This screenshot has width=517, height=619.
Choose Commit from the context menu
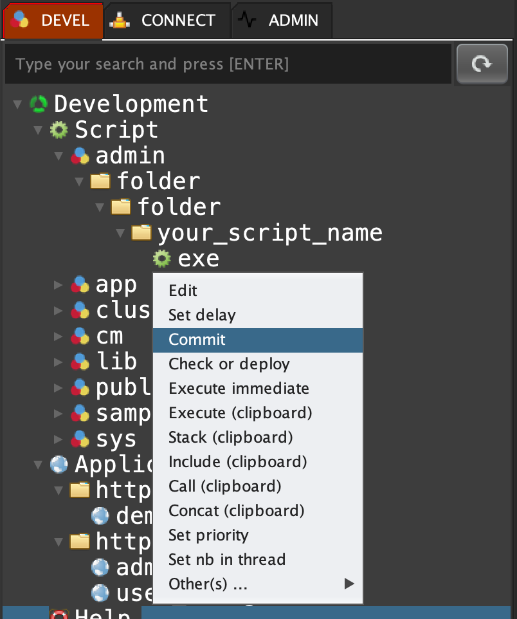[x=197, y=340]
